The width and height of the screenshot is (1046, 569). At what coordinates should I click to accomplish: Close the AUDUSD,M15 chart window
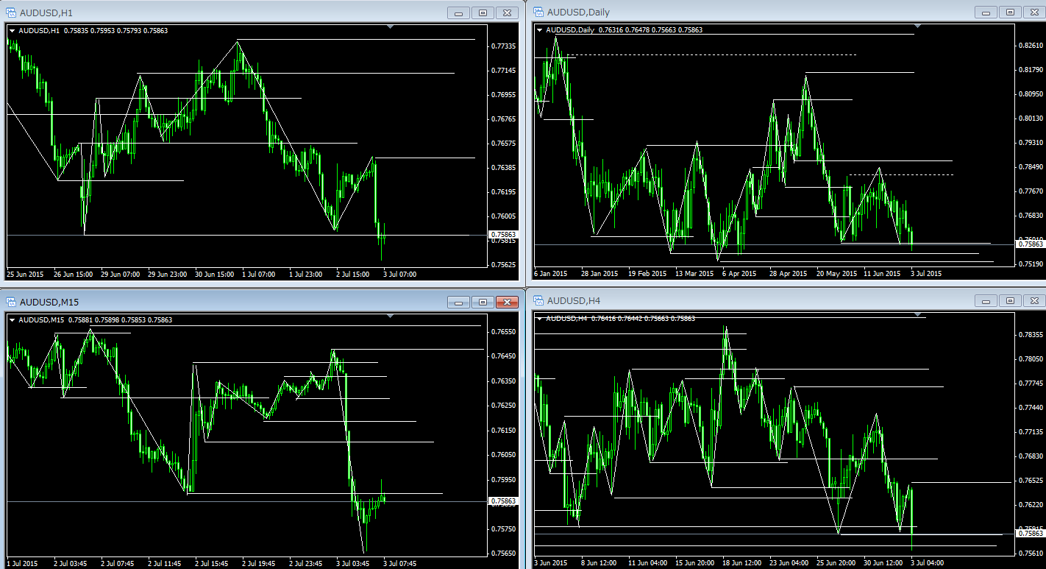tap(507, 302)
